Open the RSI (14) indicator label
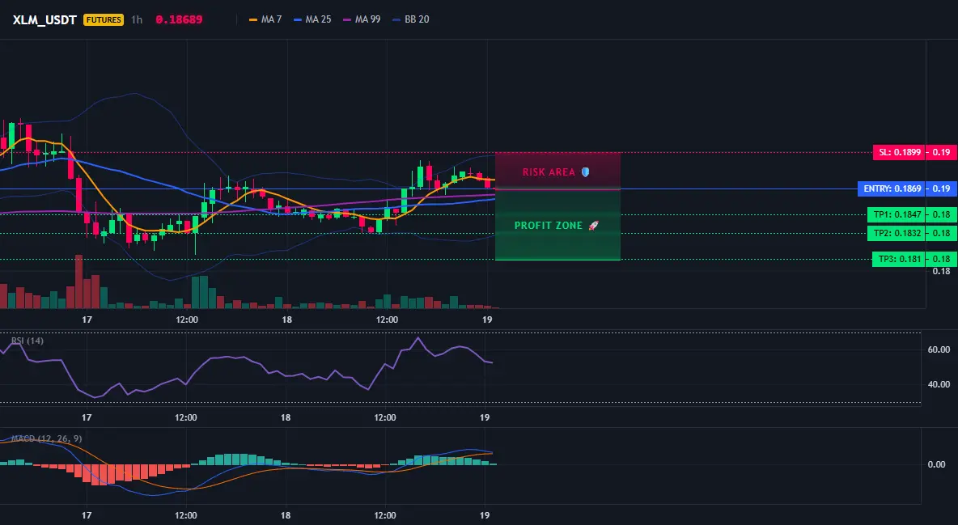Viewport: 958px width, 525px height. pos(28,341)
